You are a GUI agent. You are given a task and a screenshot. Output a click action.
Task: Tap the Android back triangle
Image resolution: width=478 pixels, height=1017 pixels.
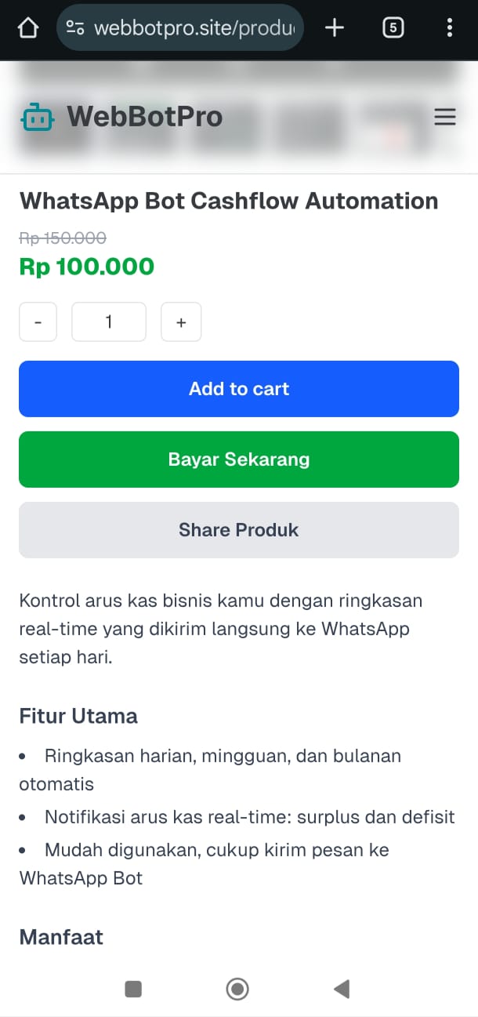tap(341, 989)
